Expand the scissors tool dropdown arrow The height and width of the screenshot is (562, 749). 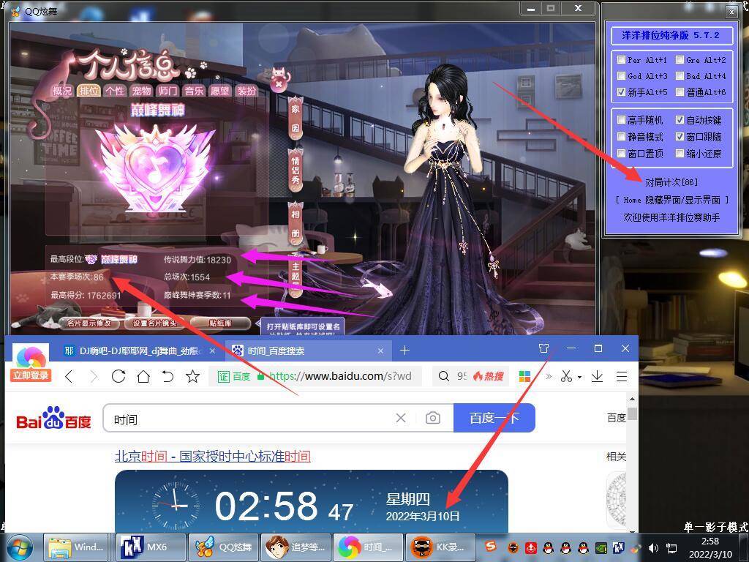[x=579, y=377]
